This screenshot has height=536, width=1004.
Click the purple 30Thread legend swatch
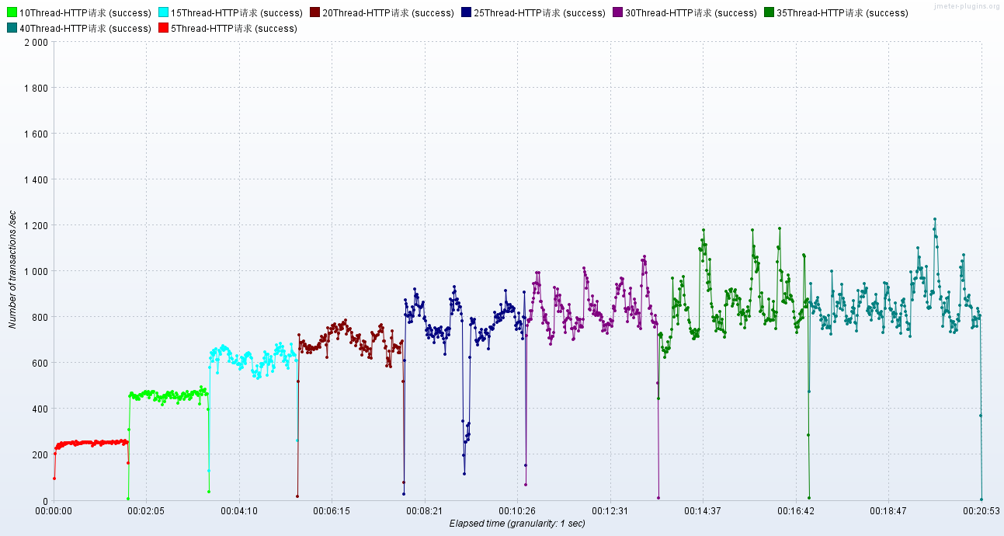pyautogui.click(x=617, y=12)
